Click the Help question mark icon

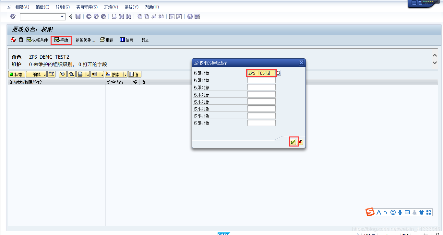(190, 17)
